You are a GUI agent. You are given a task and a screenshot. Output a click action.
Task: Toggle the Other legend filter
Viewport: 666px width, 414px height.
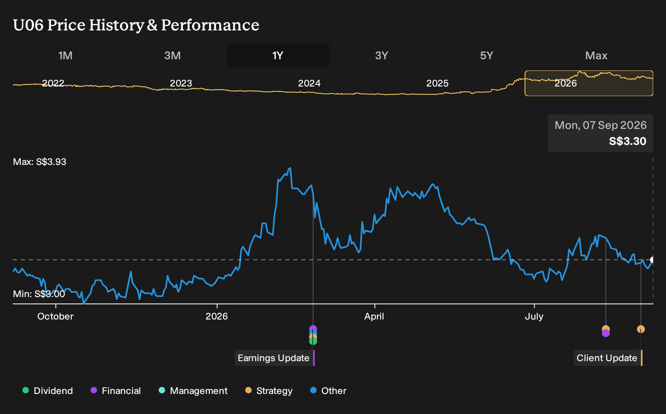coord(328,391)
